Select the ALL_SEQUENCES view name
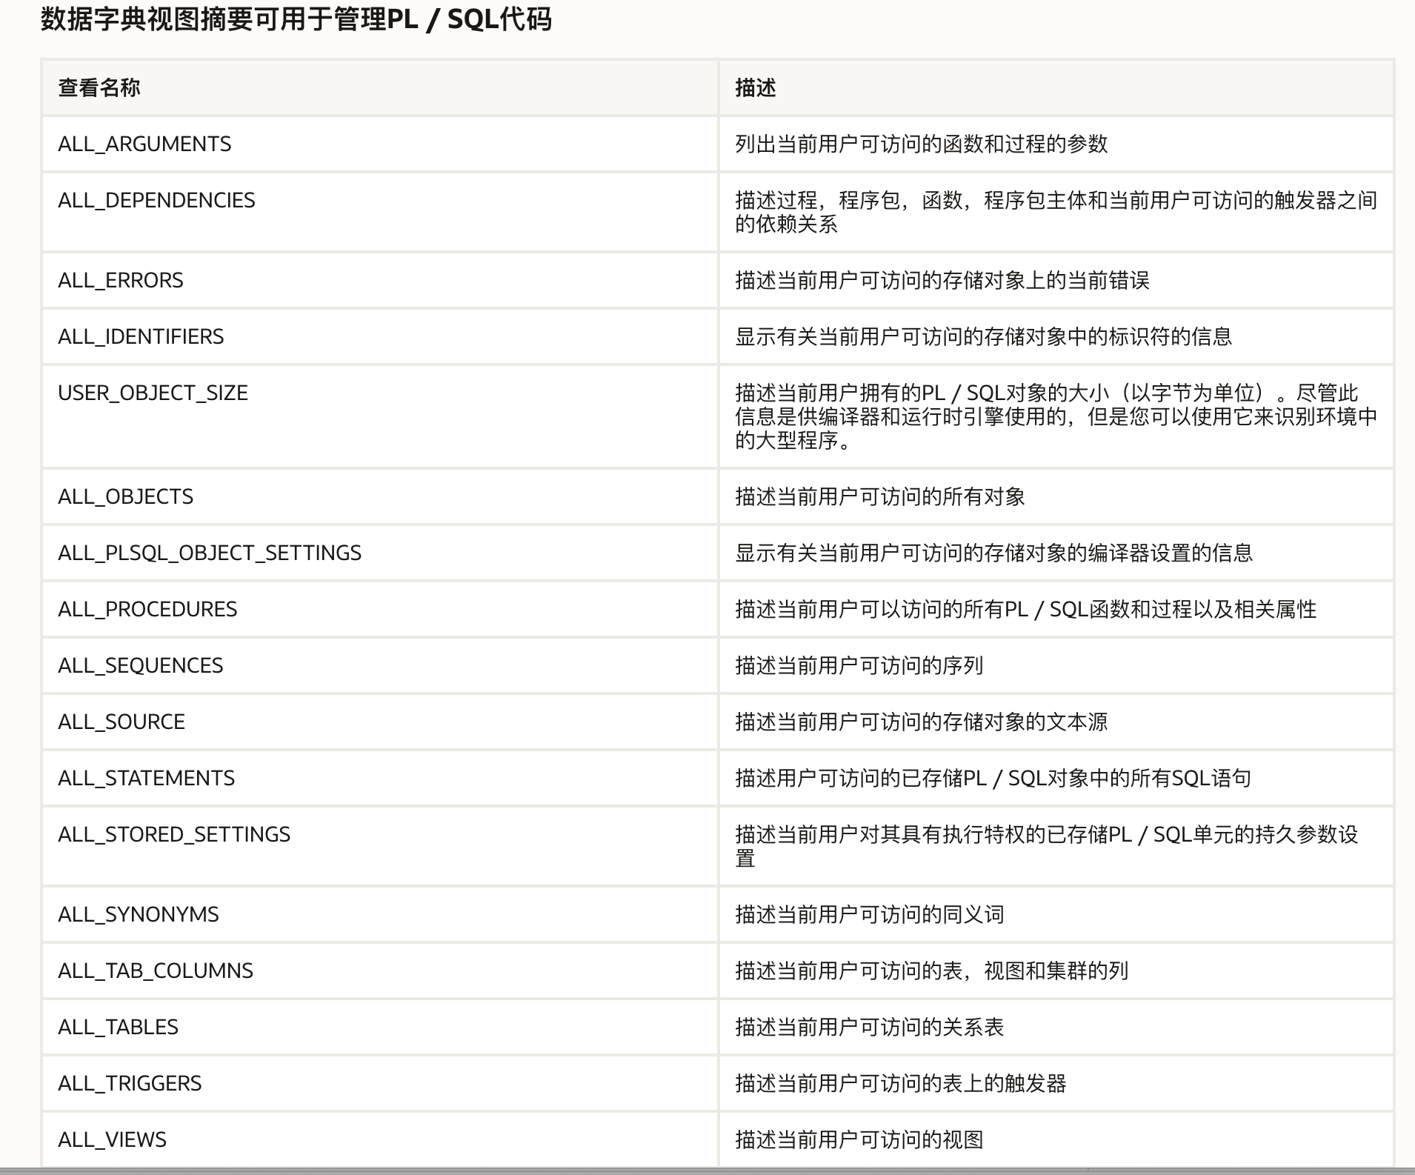Screen dimensions: 1415x1175 pyautogui.click(x=140, y=665)
